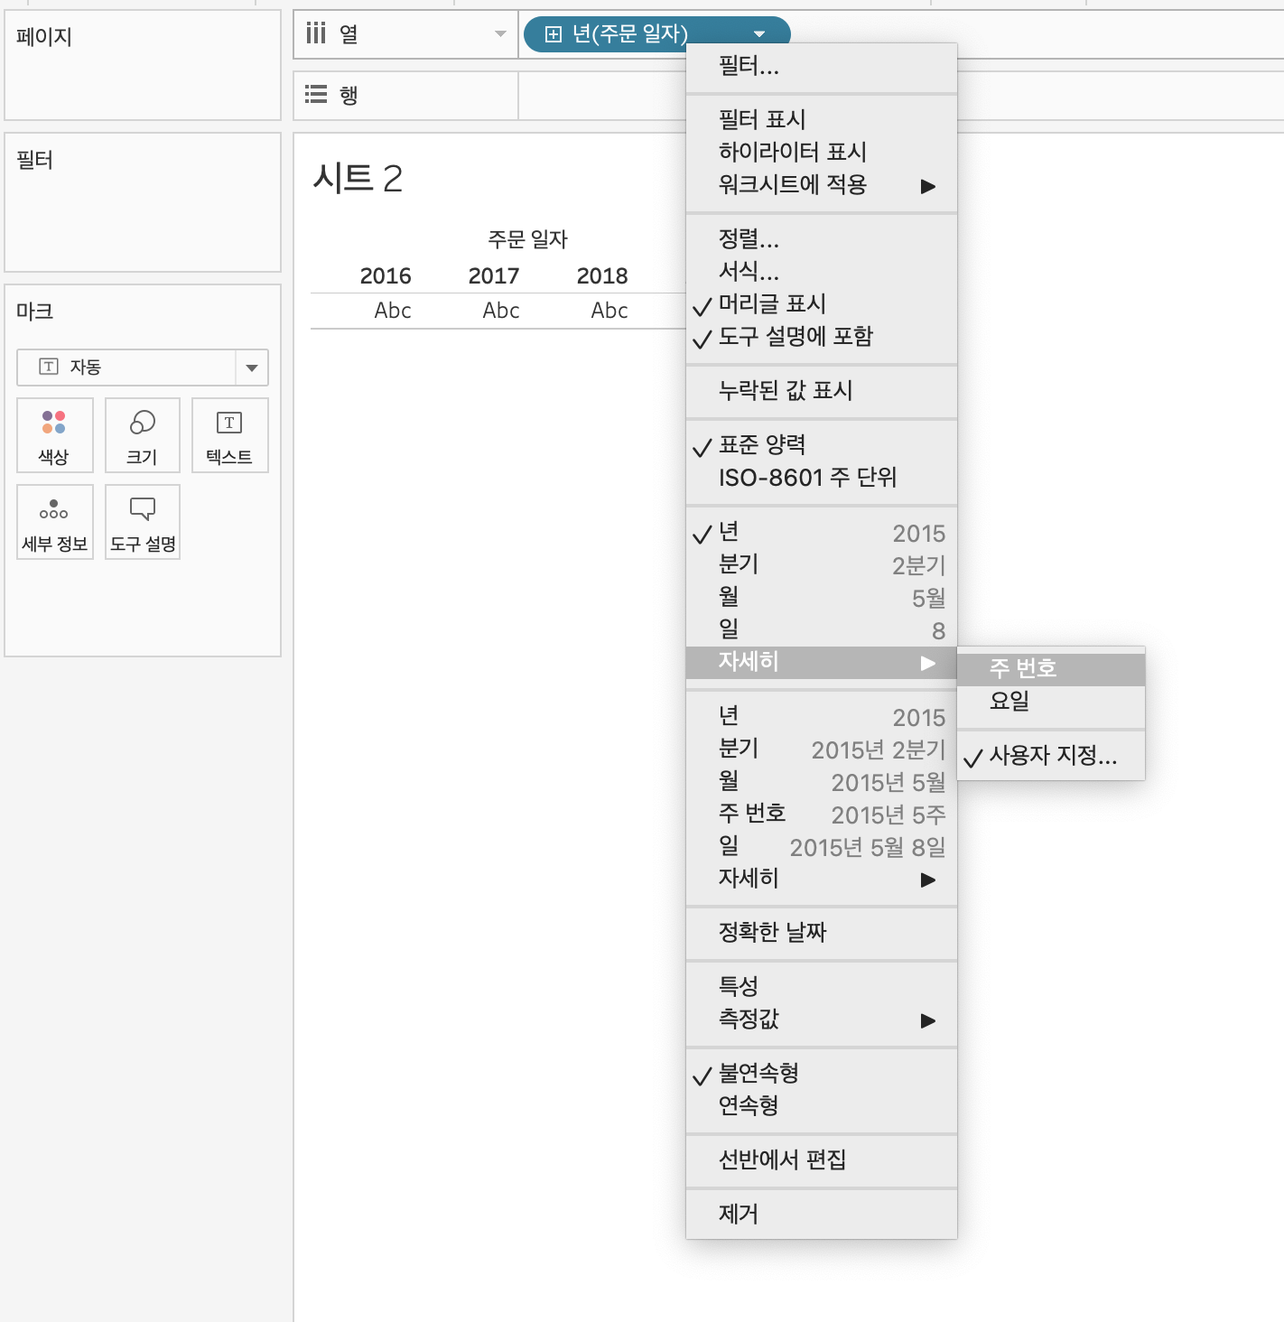This screenshot has width=1284, height=1322.
Task: Select 표준 양력 calendar option
Action: pyautogui.click(x=822, y=445)
